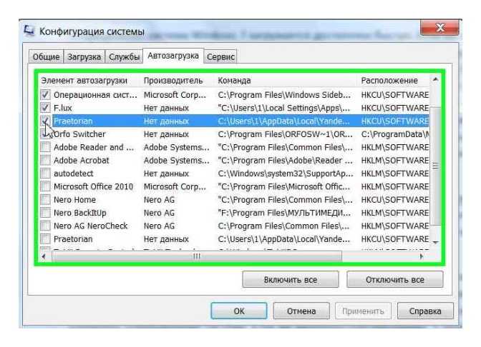Click C:\Windows\system32\SupportAp... command cell

(x=286, y=173)
